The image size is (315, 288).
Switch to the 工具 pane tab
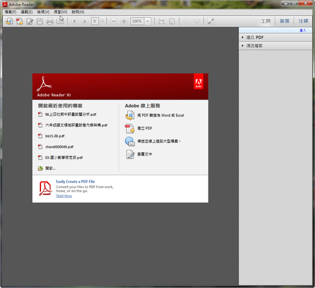point(266,21)
